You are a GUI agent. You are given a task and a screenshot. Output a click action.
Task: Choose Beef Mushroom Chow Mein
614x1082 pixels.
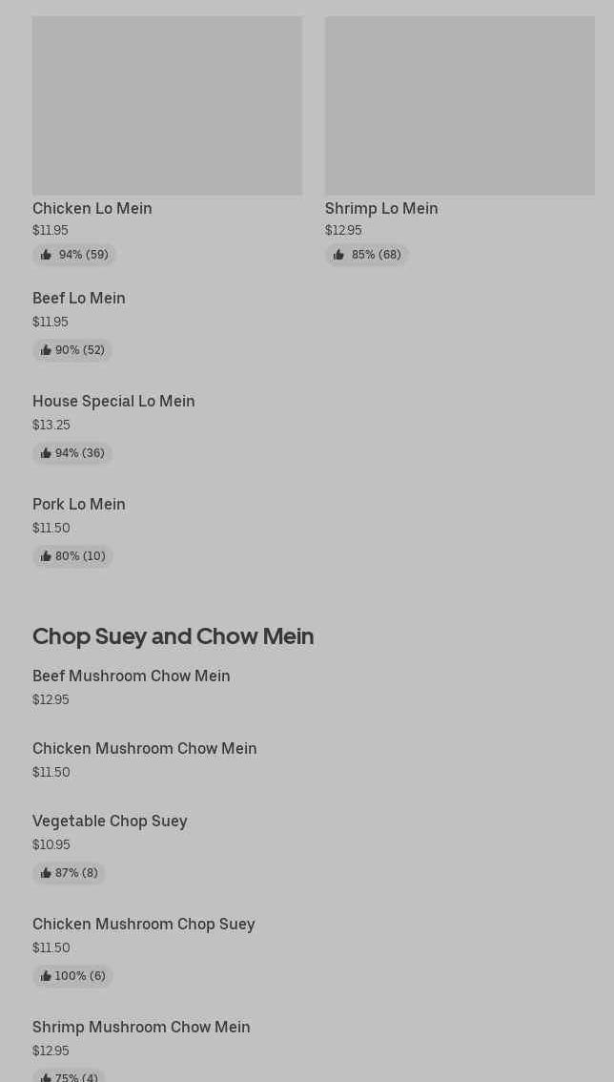pyautogui.click(x=131, y=676)
